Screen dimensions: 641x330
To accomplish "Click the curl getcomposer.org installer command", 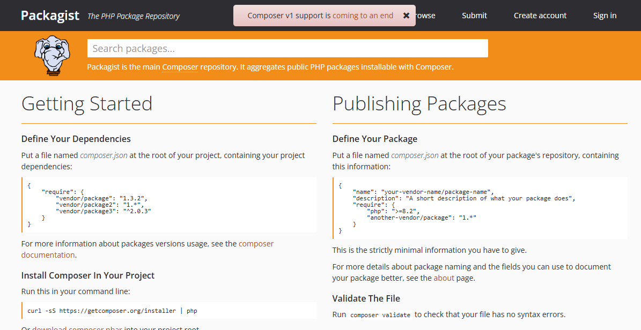I will coord(113,311).
